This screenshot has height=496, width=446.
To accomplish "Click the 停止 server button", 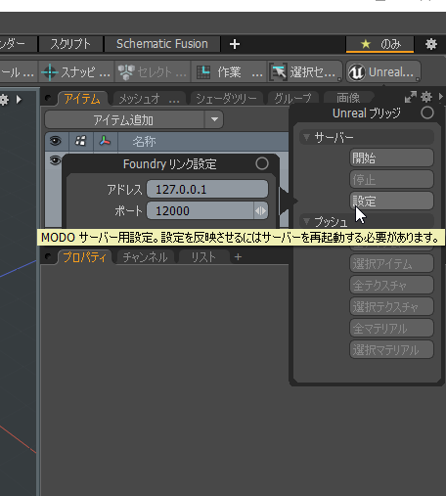I will point(391,179).
